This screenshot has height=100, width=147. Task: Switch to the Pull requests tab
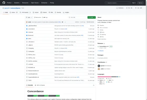click(25, 12)
